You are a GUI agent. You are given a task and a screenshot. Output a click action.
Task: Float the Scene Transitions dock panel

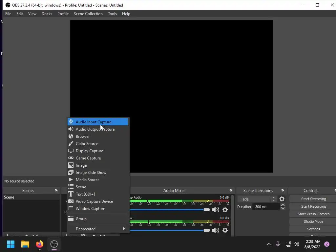pos(283,191)
